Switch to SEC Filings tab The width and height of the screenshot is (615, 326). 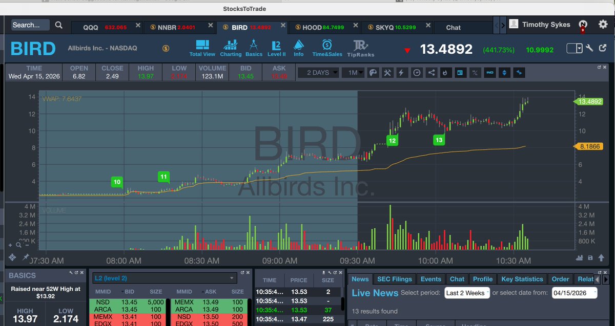click(x=394, y=279)
